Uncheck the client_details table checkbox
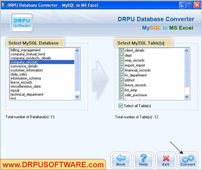Viewport: 202px width, 170px height. tap(122, 51)
